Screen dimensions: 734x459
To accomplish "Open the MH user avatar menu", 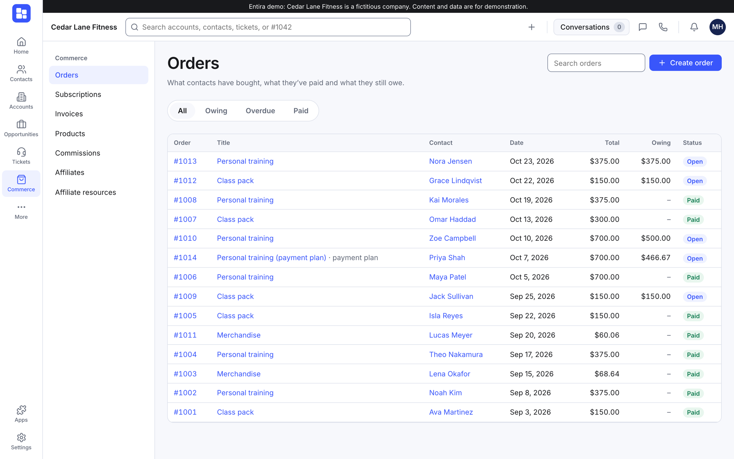I will [x=717, y=27].
